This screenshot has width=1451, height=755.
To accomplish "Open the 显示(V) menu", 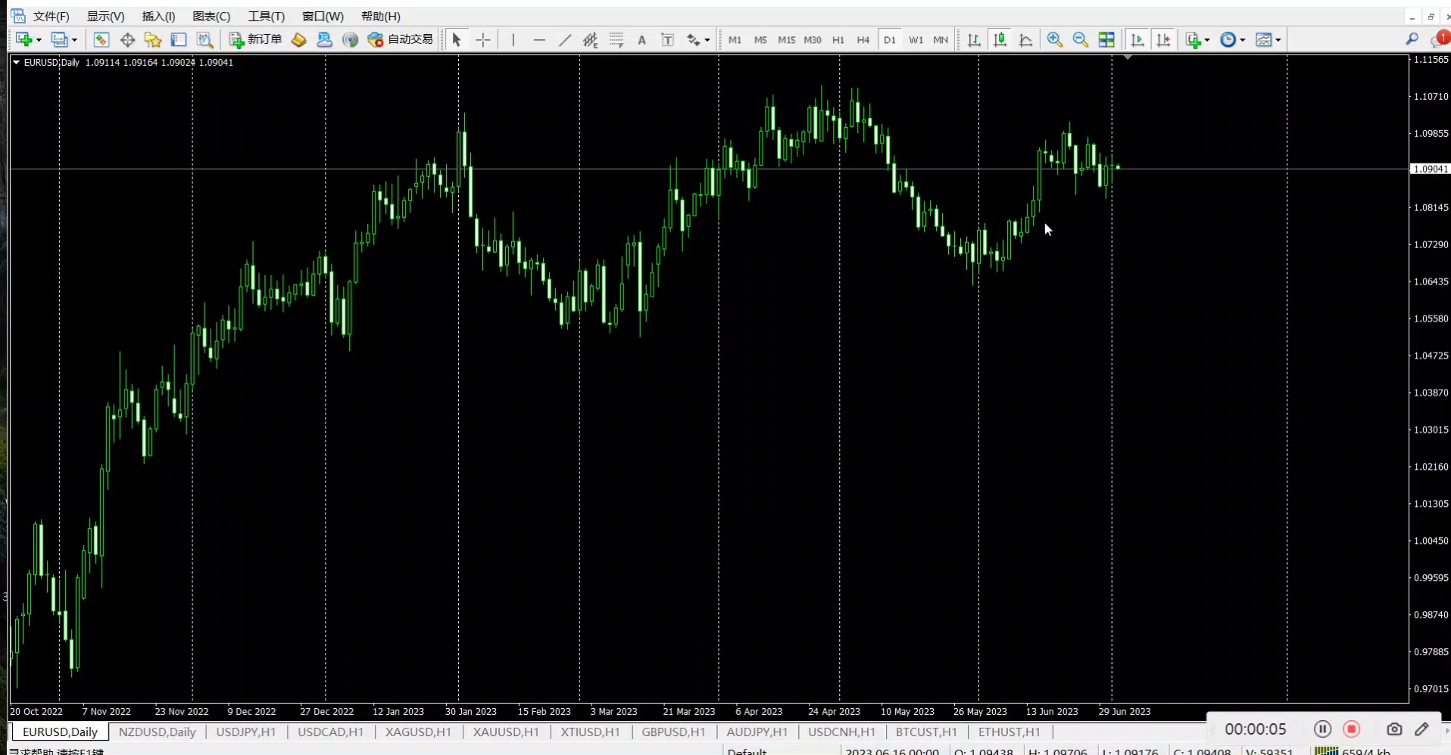I will tap(105, 16).
